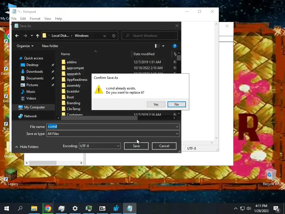Change view layout icon
This screenshot has width=285, height=214.
(157, 46)
